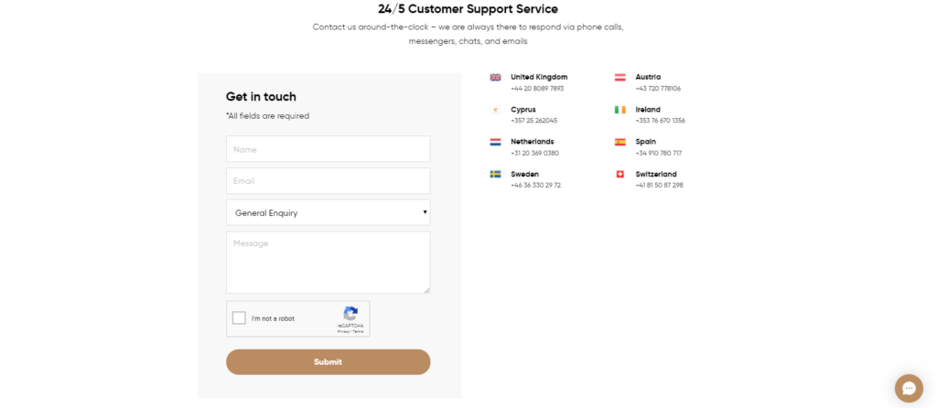Focus the Name input field
Viewport: 937px width, 408px height.
(328, 149)
